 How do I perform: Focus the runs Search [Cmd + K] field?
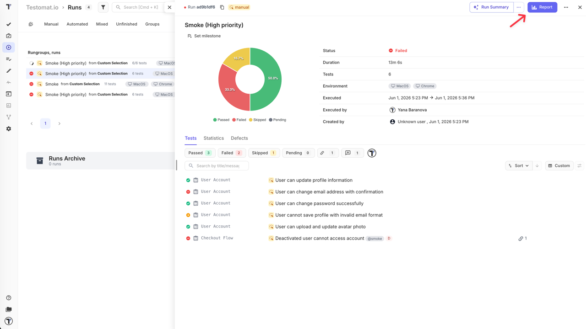(x=138, y=7)
